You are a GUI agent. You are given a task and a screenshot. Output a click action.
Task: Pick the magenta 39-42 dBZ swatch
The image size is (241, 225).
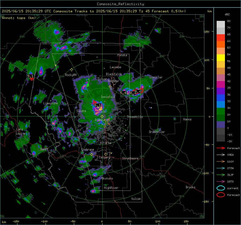tap(221, 85)
